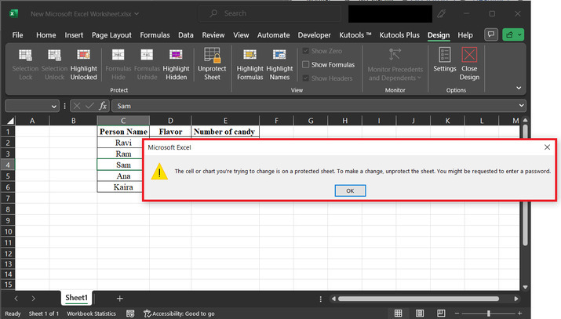The width and height of the screenshot is (561, 319).
Task: Open the Kutools Design Settings
Action: pos(445,60)
